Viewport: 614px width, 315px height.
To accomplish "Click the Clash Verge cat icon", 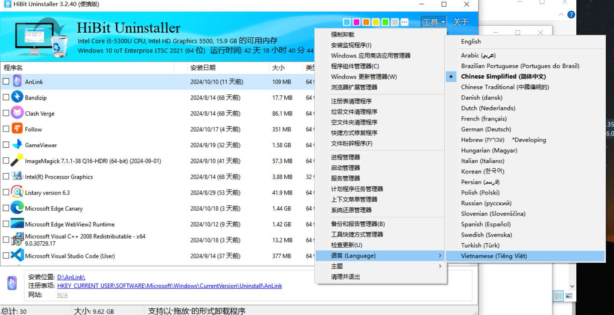I will (x=17, y=113).
